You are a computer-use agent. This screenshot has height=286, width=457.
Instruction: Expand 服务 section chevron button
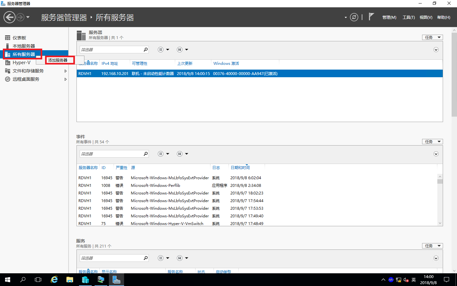click(x=436, y=258)
